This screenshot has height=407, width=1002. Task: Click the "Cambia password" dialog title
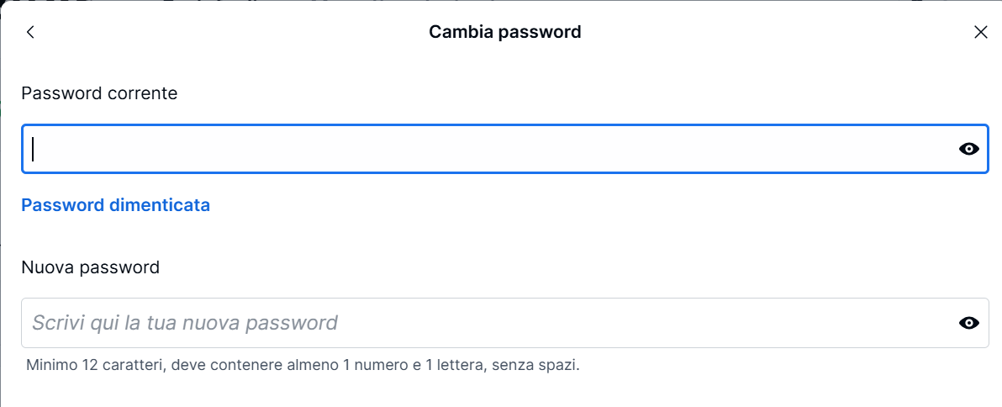[x=504, y=32]
